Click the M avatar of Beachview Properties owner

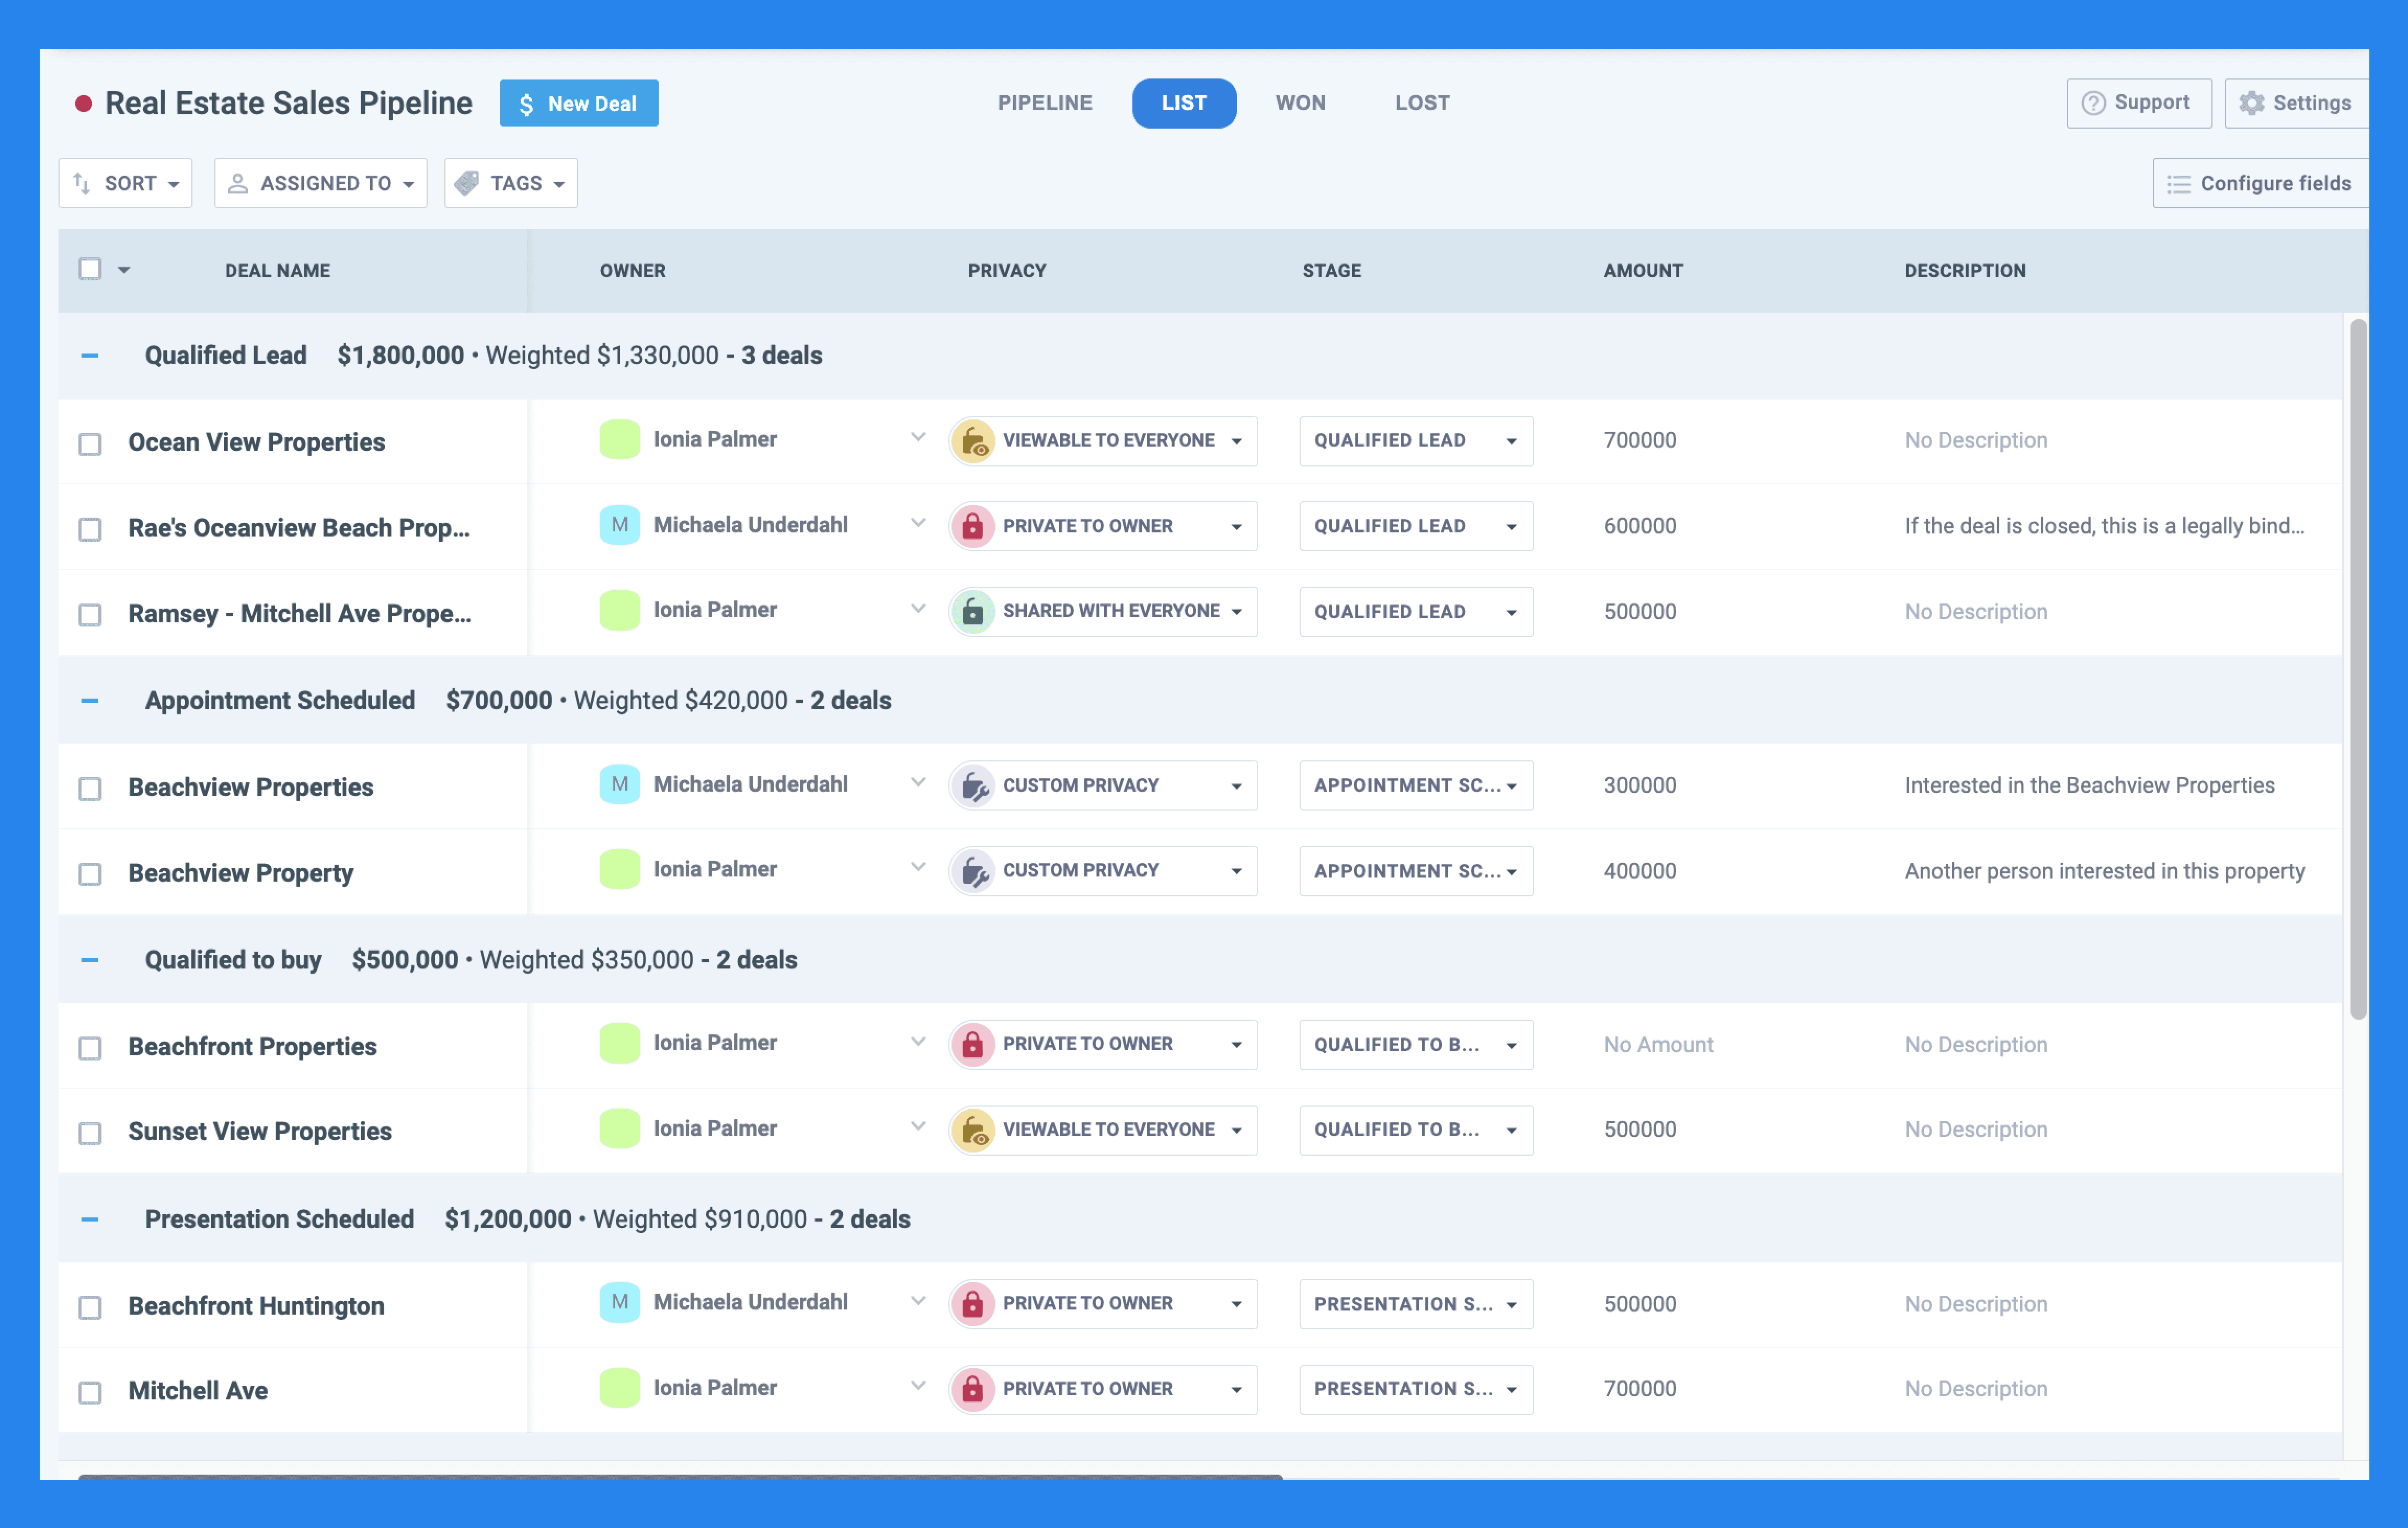tap(620, 784)
